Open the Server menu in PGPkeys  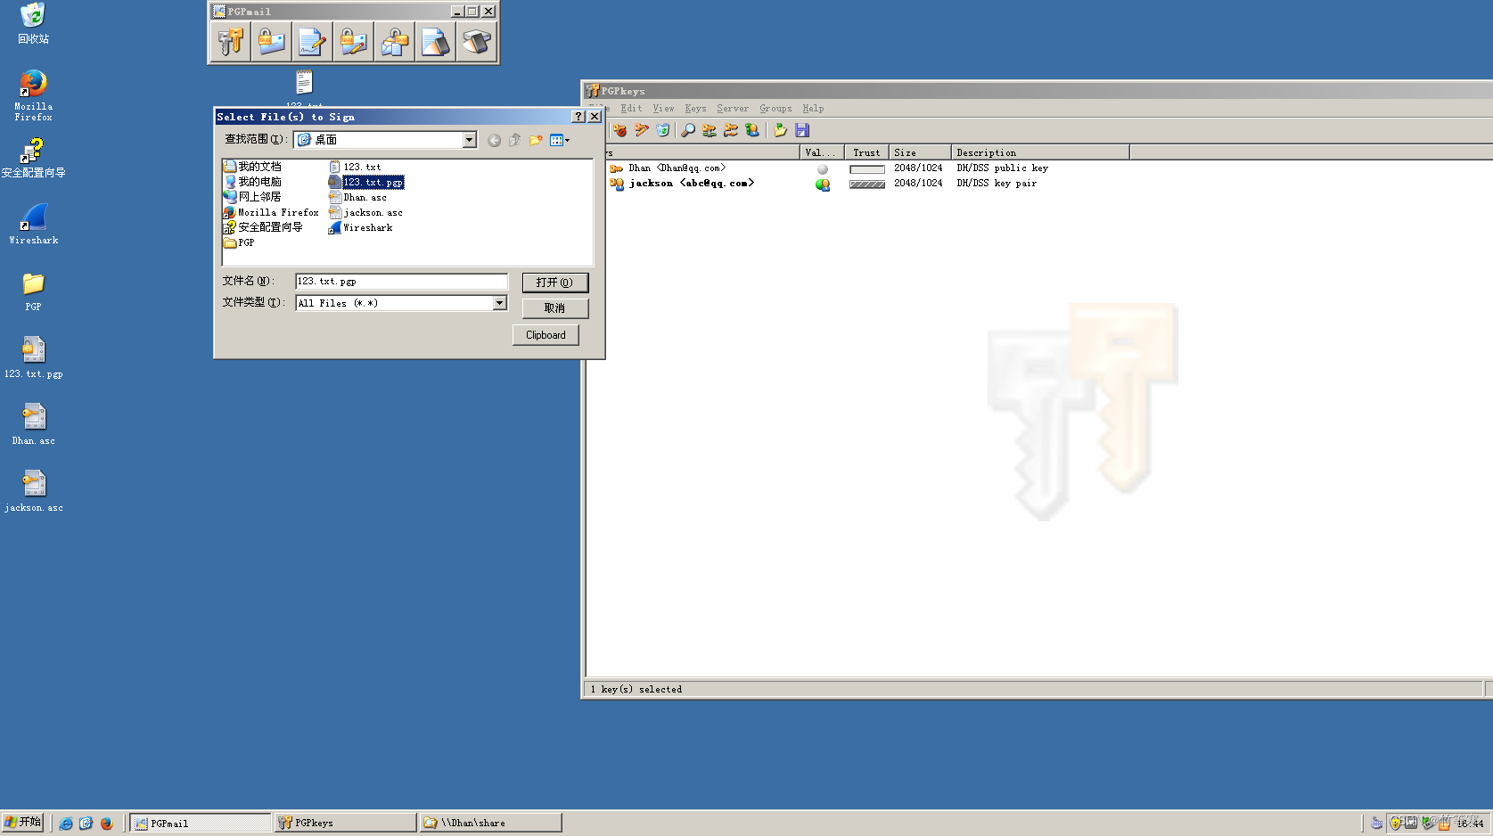pos(733,109)
